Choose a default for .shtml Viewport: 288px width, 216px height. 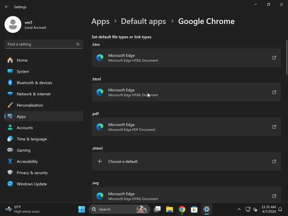[x=186, y=161]
